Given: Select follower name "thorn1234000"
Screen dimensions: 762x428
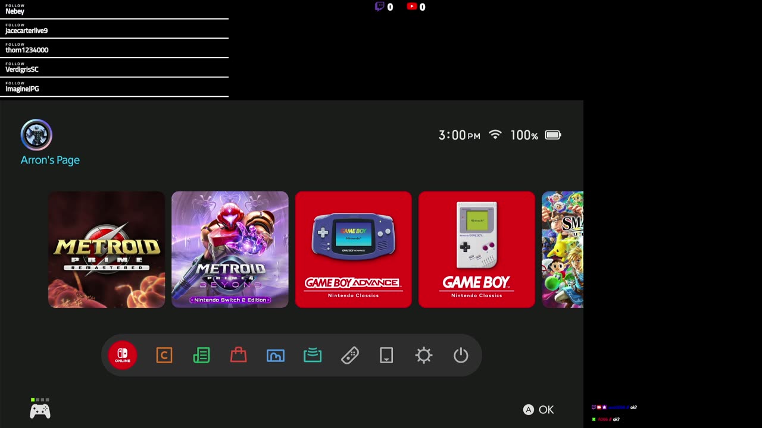Looking at the screenshot, I should tap(27, 50).
